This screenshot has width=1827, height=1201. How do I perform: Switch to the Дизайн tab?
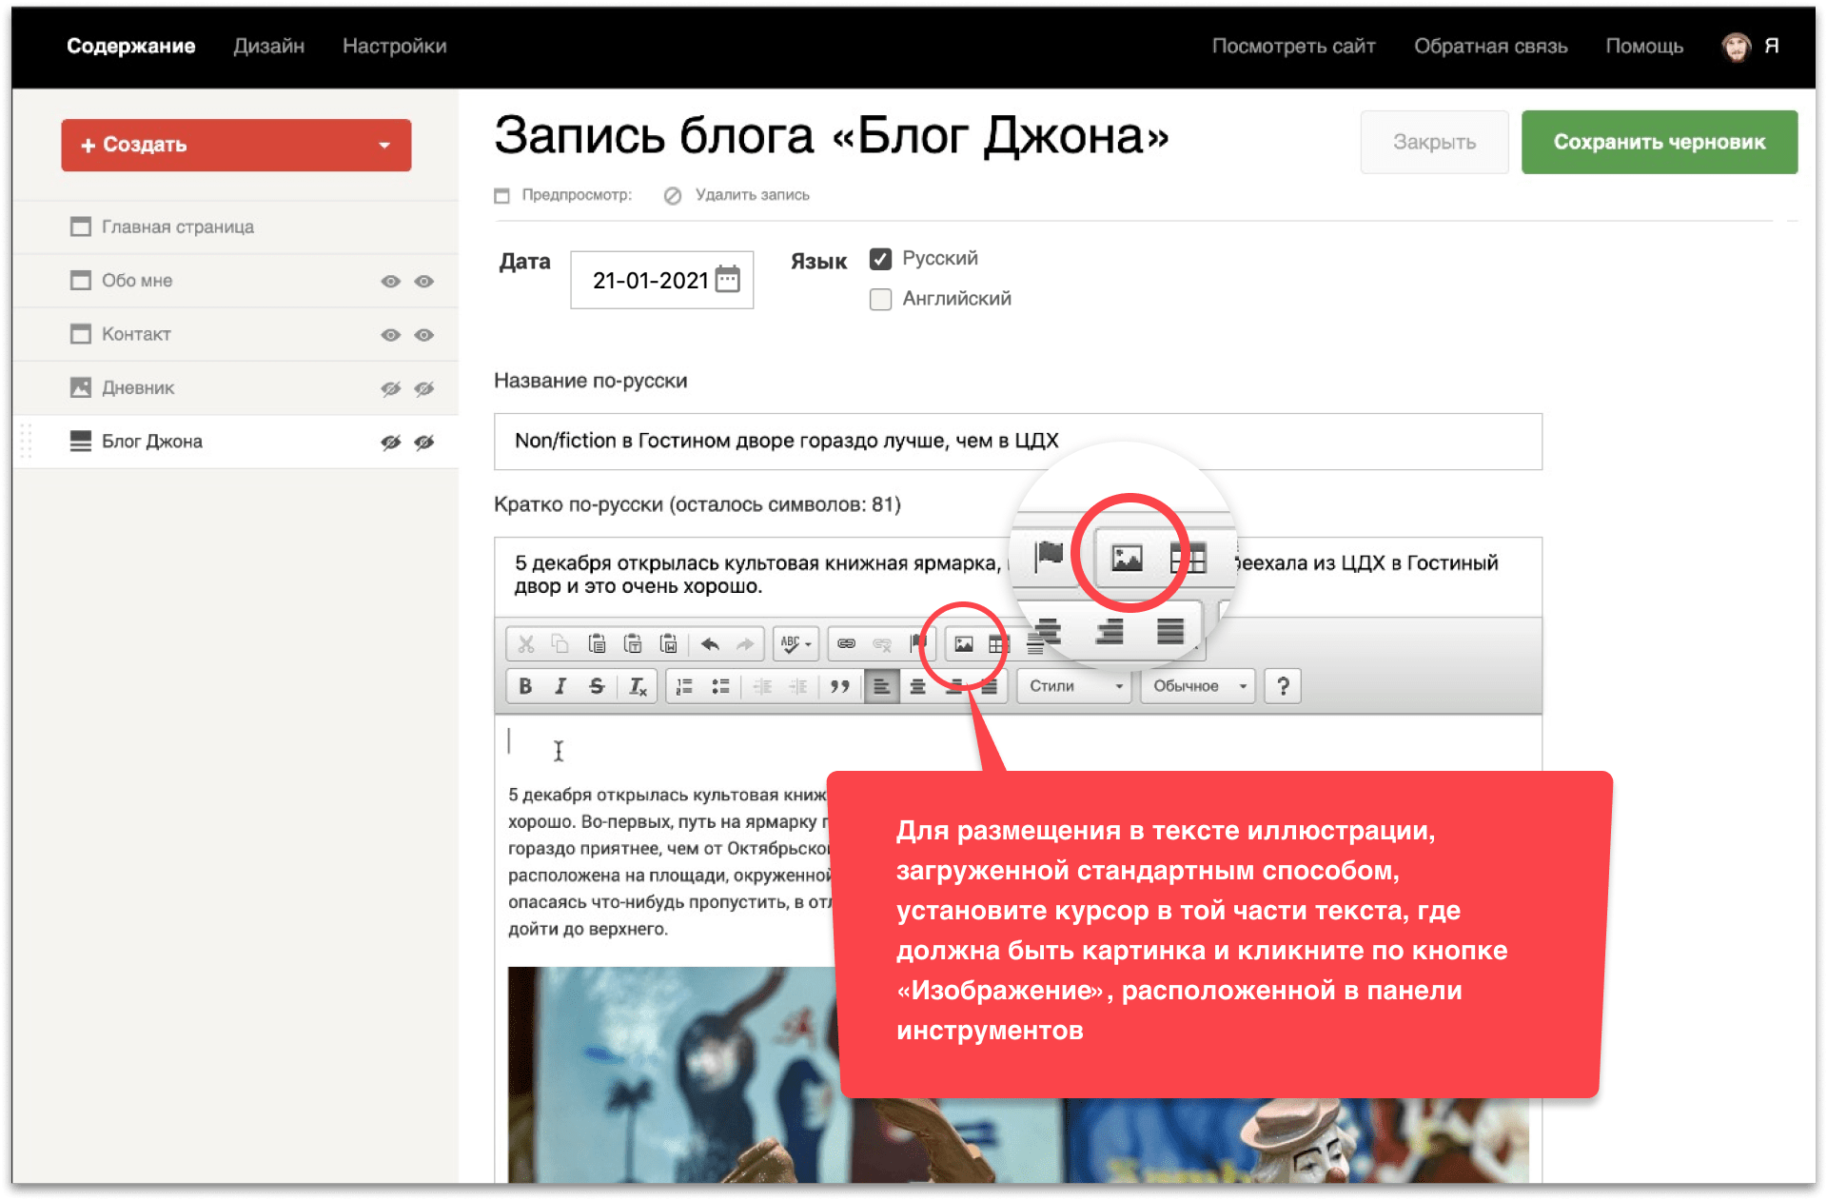point(268,46)
